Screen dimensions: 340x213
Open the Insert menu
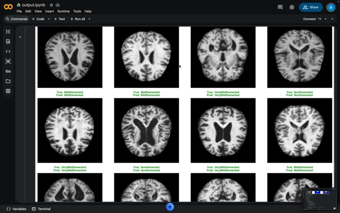(x=49, y=11)
